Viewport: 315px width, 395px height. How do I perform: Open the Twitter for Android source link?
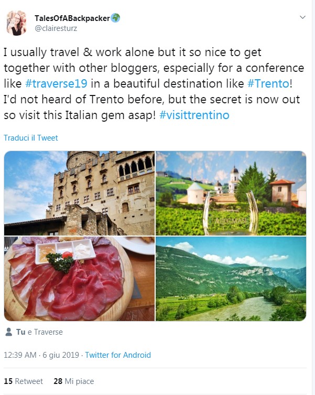click(x=118, y=355)
